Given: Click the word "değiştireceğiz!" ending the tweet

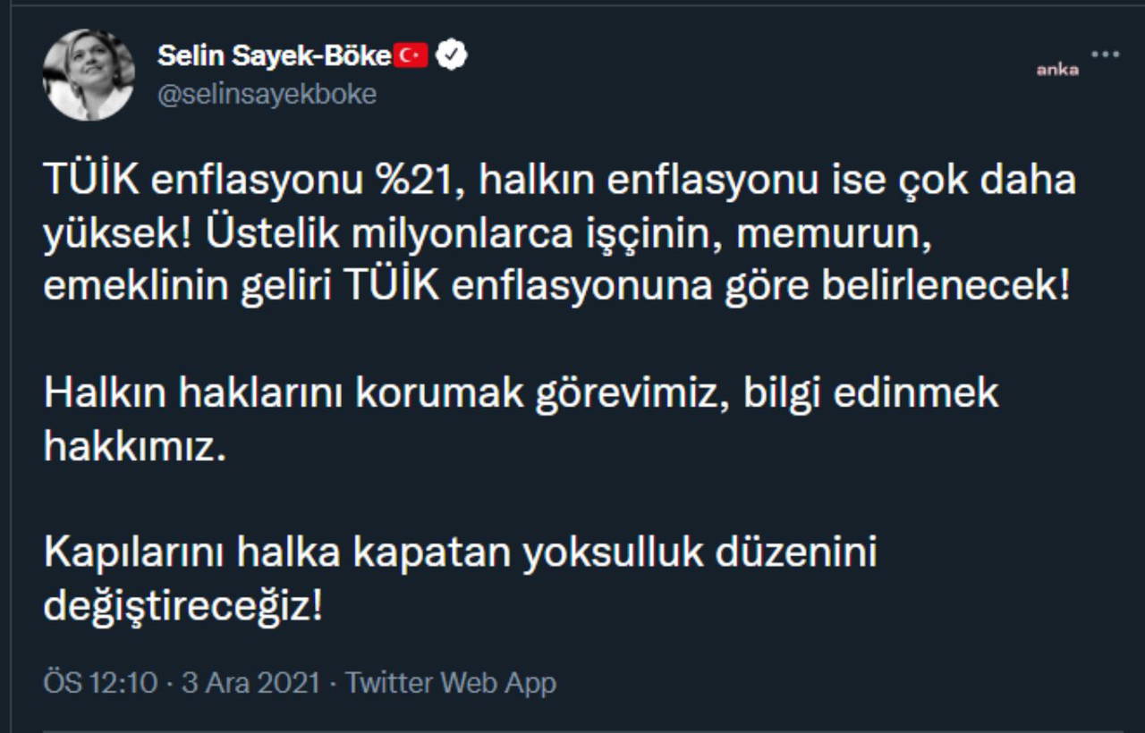Looking at the screenshot, I should point(182,607).
